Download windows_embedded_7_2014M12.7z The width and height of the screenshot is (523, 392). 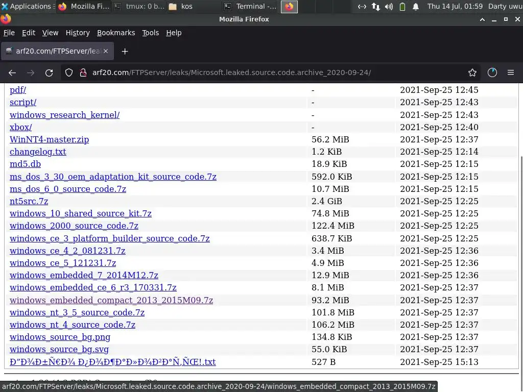(x=84, y=275)
